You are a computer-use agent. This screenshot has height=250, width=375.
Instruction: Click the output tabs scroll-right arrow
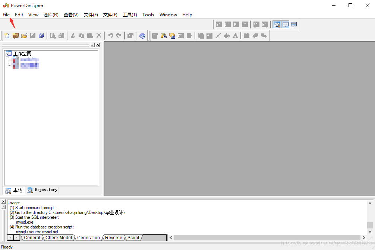click(x=16, y=238)
